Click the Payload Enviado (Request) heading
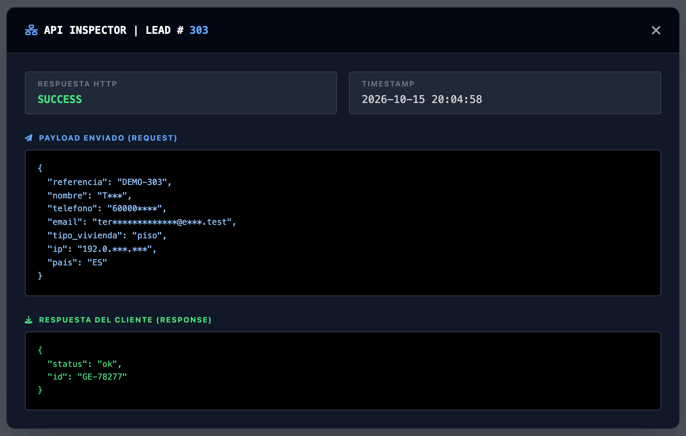The width and height of the screenshot is (686, 436). click(108, 138)
